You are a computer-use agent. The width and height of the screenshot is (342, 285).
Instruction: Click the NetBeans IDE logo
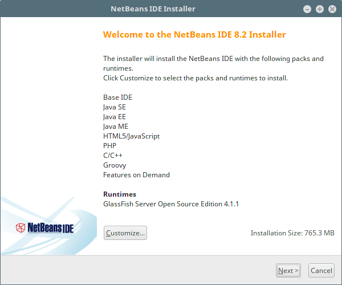44,228
